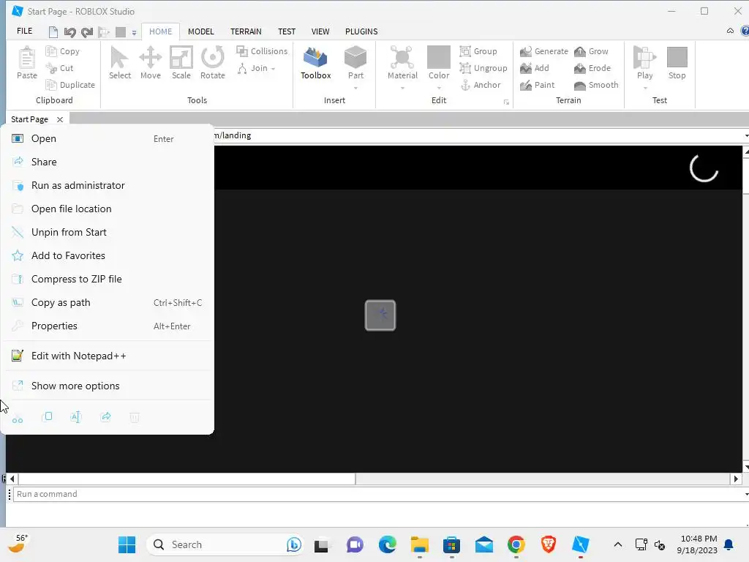The width and height of the screenshot is (749, 562).
Task: Click the horizontal scrollbar thumb
Action: tap(187, 479)
